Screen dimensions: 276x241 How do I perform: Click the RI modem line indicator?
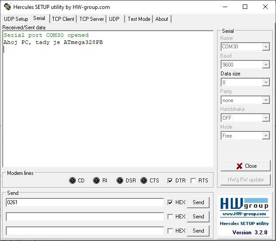coord(96,180)
